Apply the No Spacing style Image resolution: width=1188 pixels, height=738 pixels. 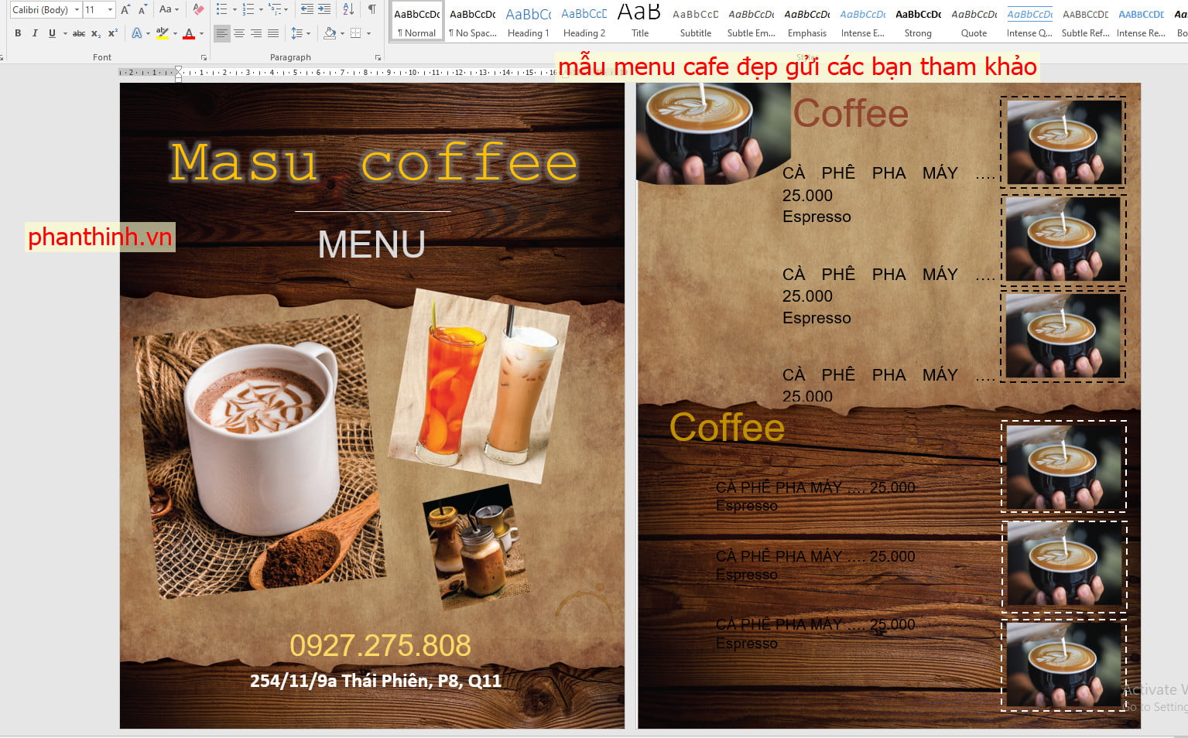click(x=473, y=22)
